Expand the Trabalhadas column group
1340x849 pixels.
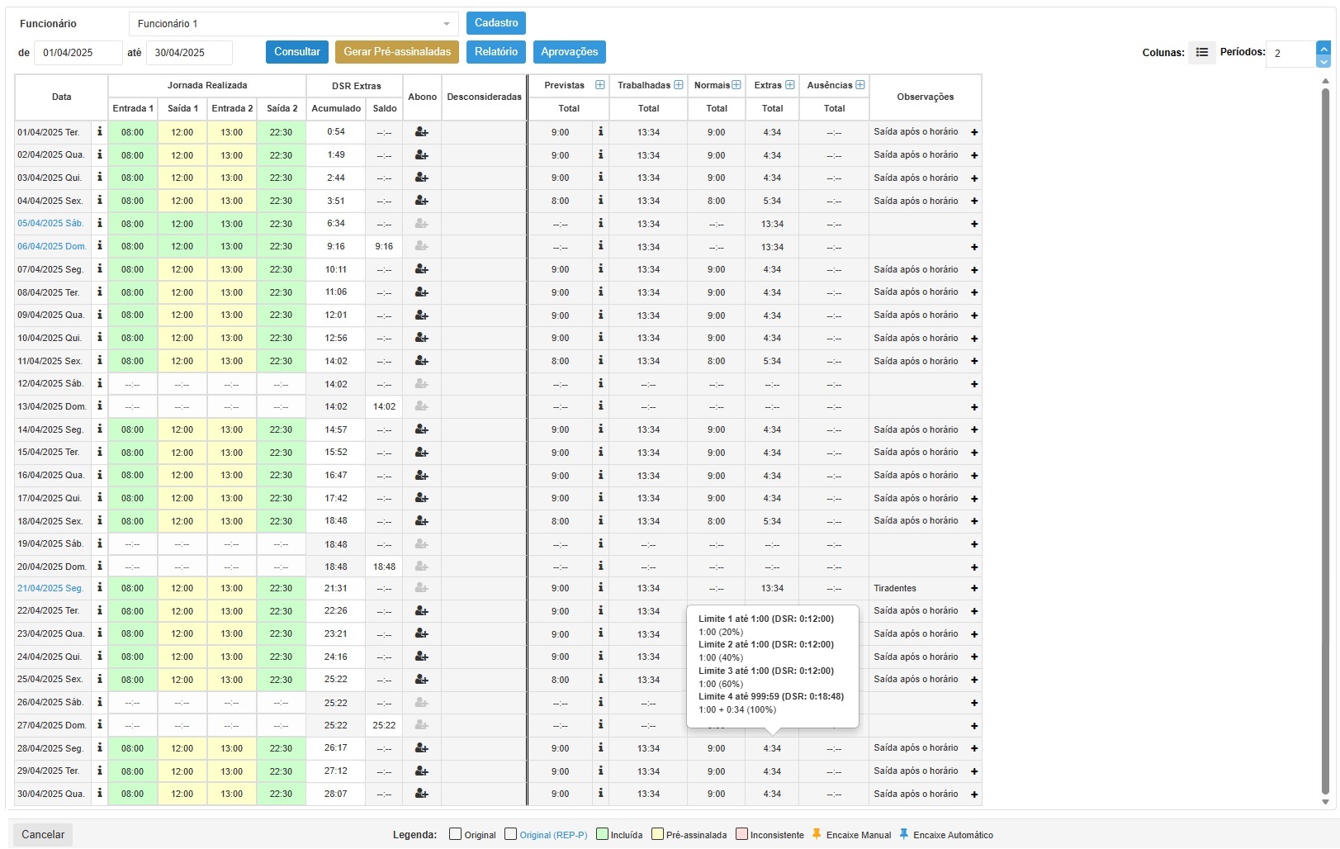pyautogui.click(x=679, y=85)
